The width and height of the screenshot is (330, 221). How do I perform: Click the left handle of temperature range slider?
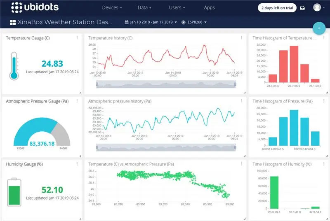click(97, 84)
